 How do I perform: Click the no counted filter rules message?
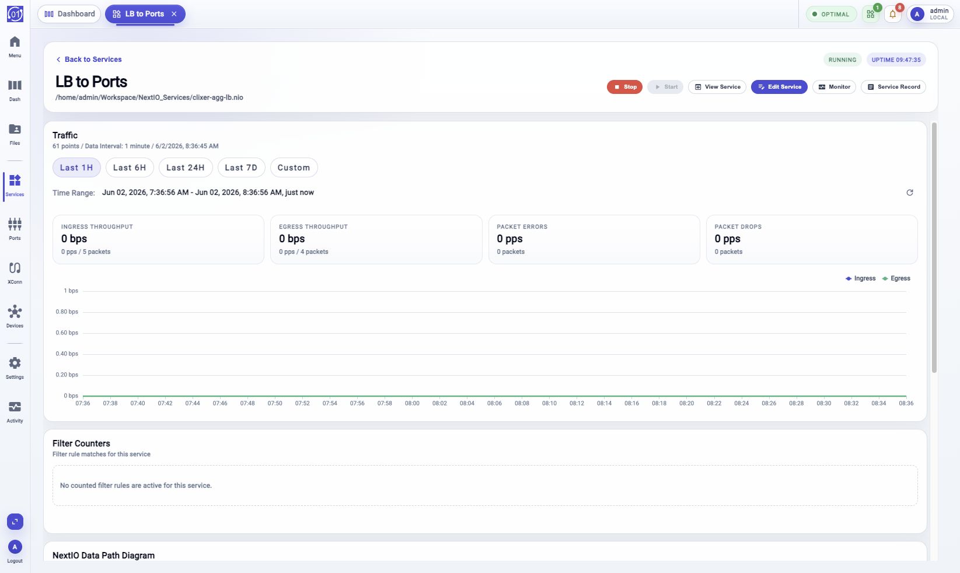click(136, 485)
